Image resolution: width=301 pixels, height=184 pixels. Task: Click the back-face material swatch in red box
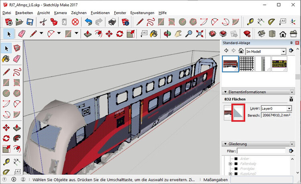[237, 112]
